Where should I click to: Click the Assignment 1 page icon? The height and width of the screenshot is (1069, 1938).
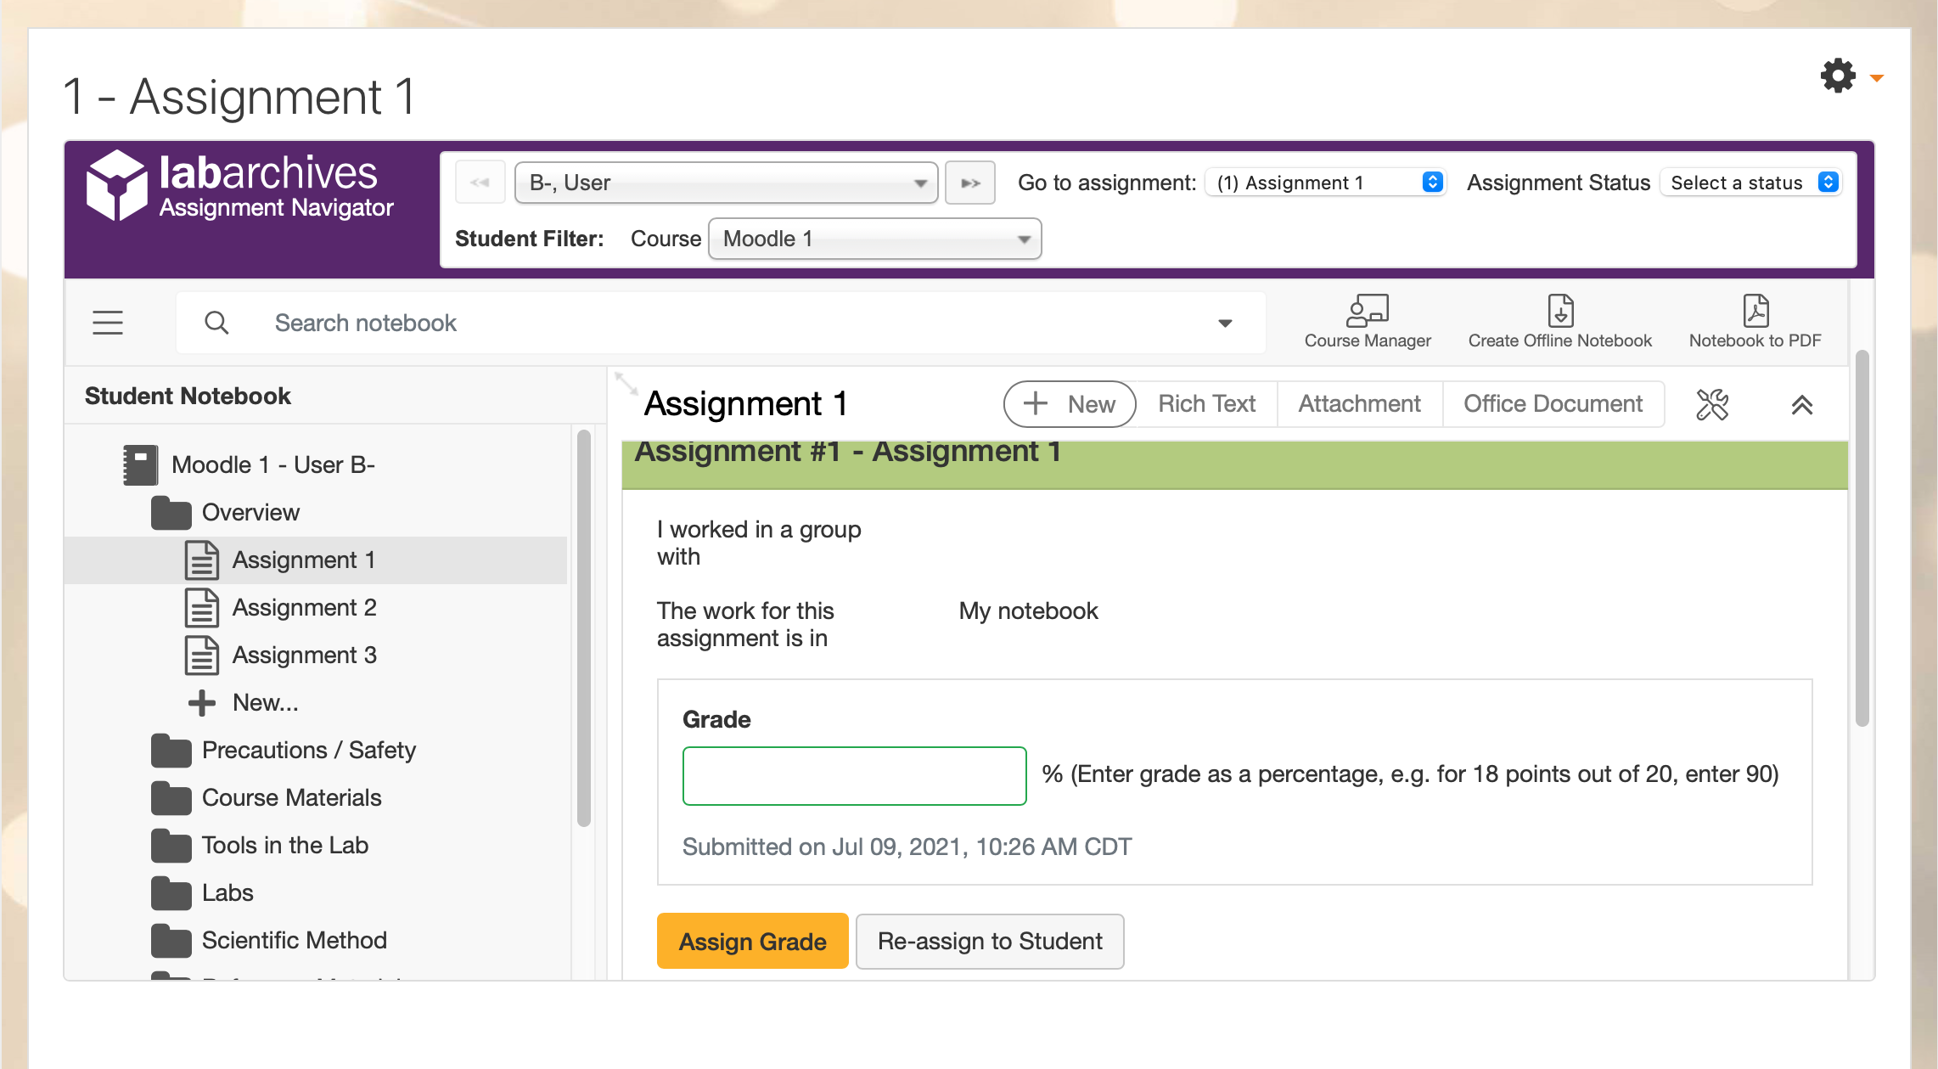(x=202, y=560)
